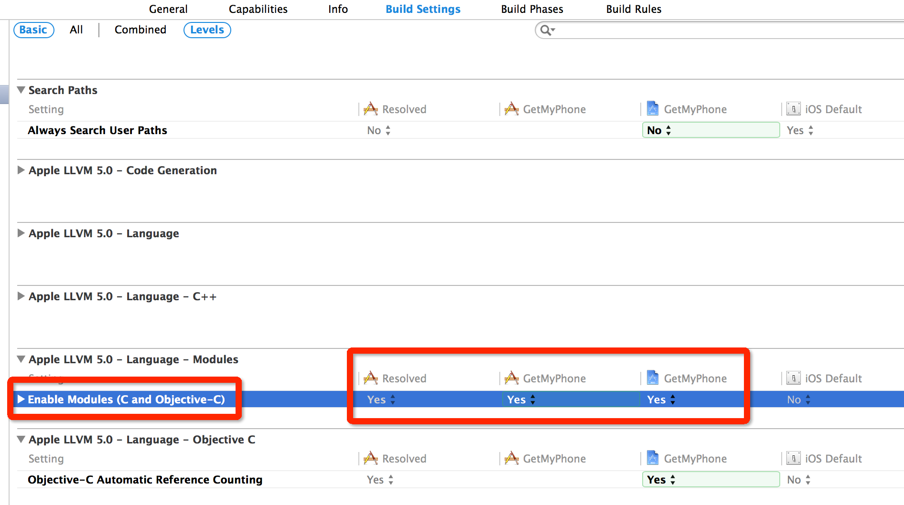This screenshot has width=904, height=505.
Task: Click the Setting header in Objective C section
Action: pos(46,459)
